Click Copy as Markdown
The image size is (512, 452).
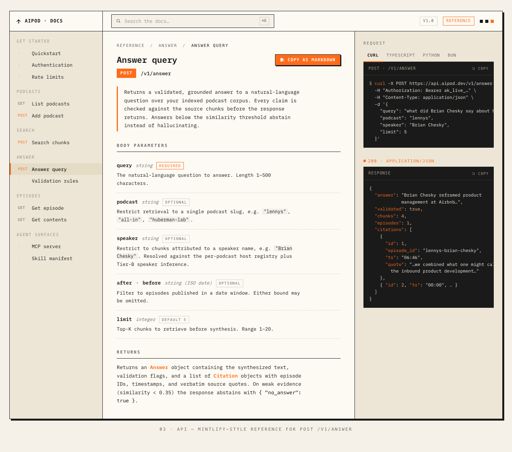click(308, 60)
